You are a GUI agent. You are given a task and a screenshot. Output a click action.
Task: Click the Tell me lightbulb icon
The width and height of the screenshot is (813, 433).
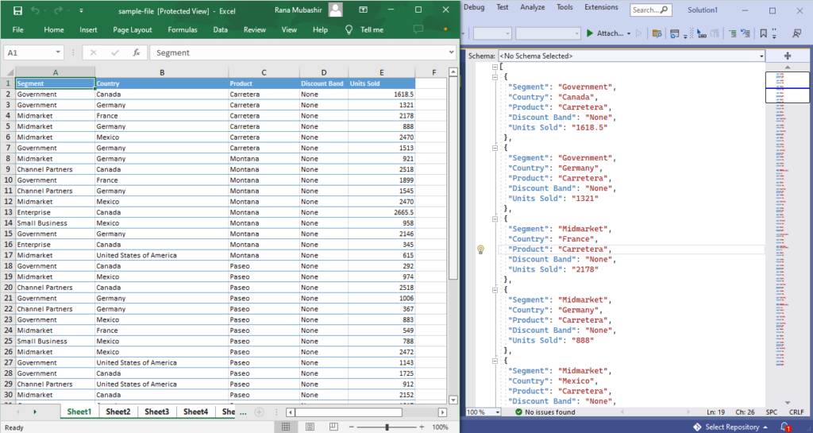[x=349, y=29]
